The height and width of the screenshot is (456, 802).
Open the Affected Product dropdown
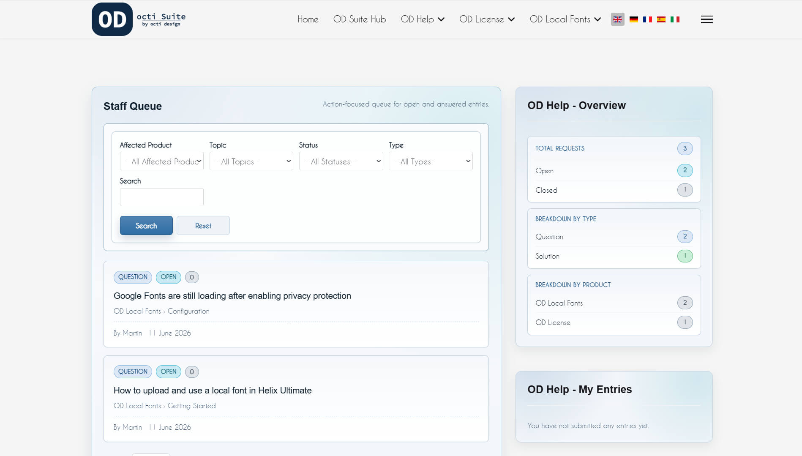161,161
